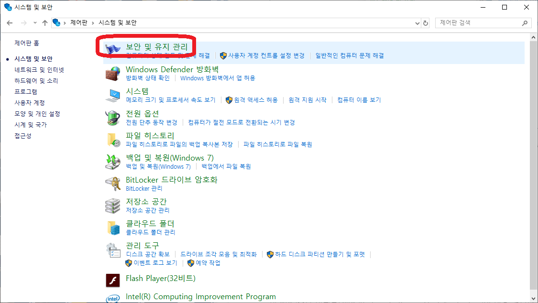Screen dimensions: 538x303
Task: Click 시스템 및 보안 breadcrumb segment
Action: click(117, 22)
